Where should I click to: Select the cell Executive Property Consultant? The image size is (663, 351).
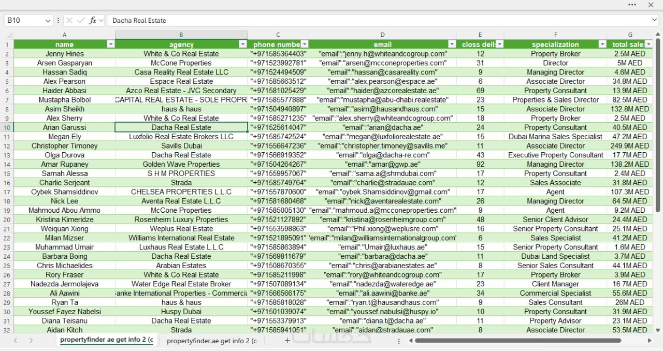(x=555, y=155)
